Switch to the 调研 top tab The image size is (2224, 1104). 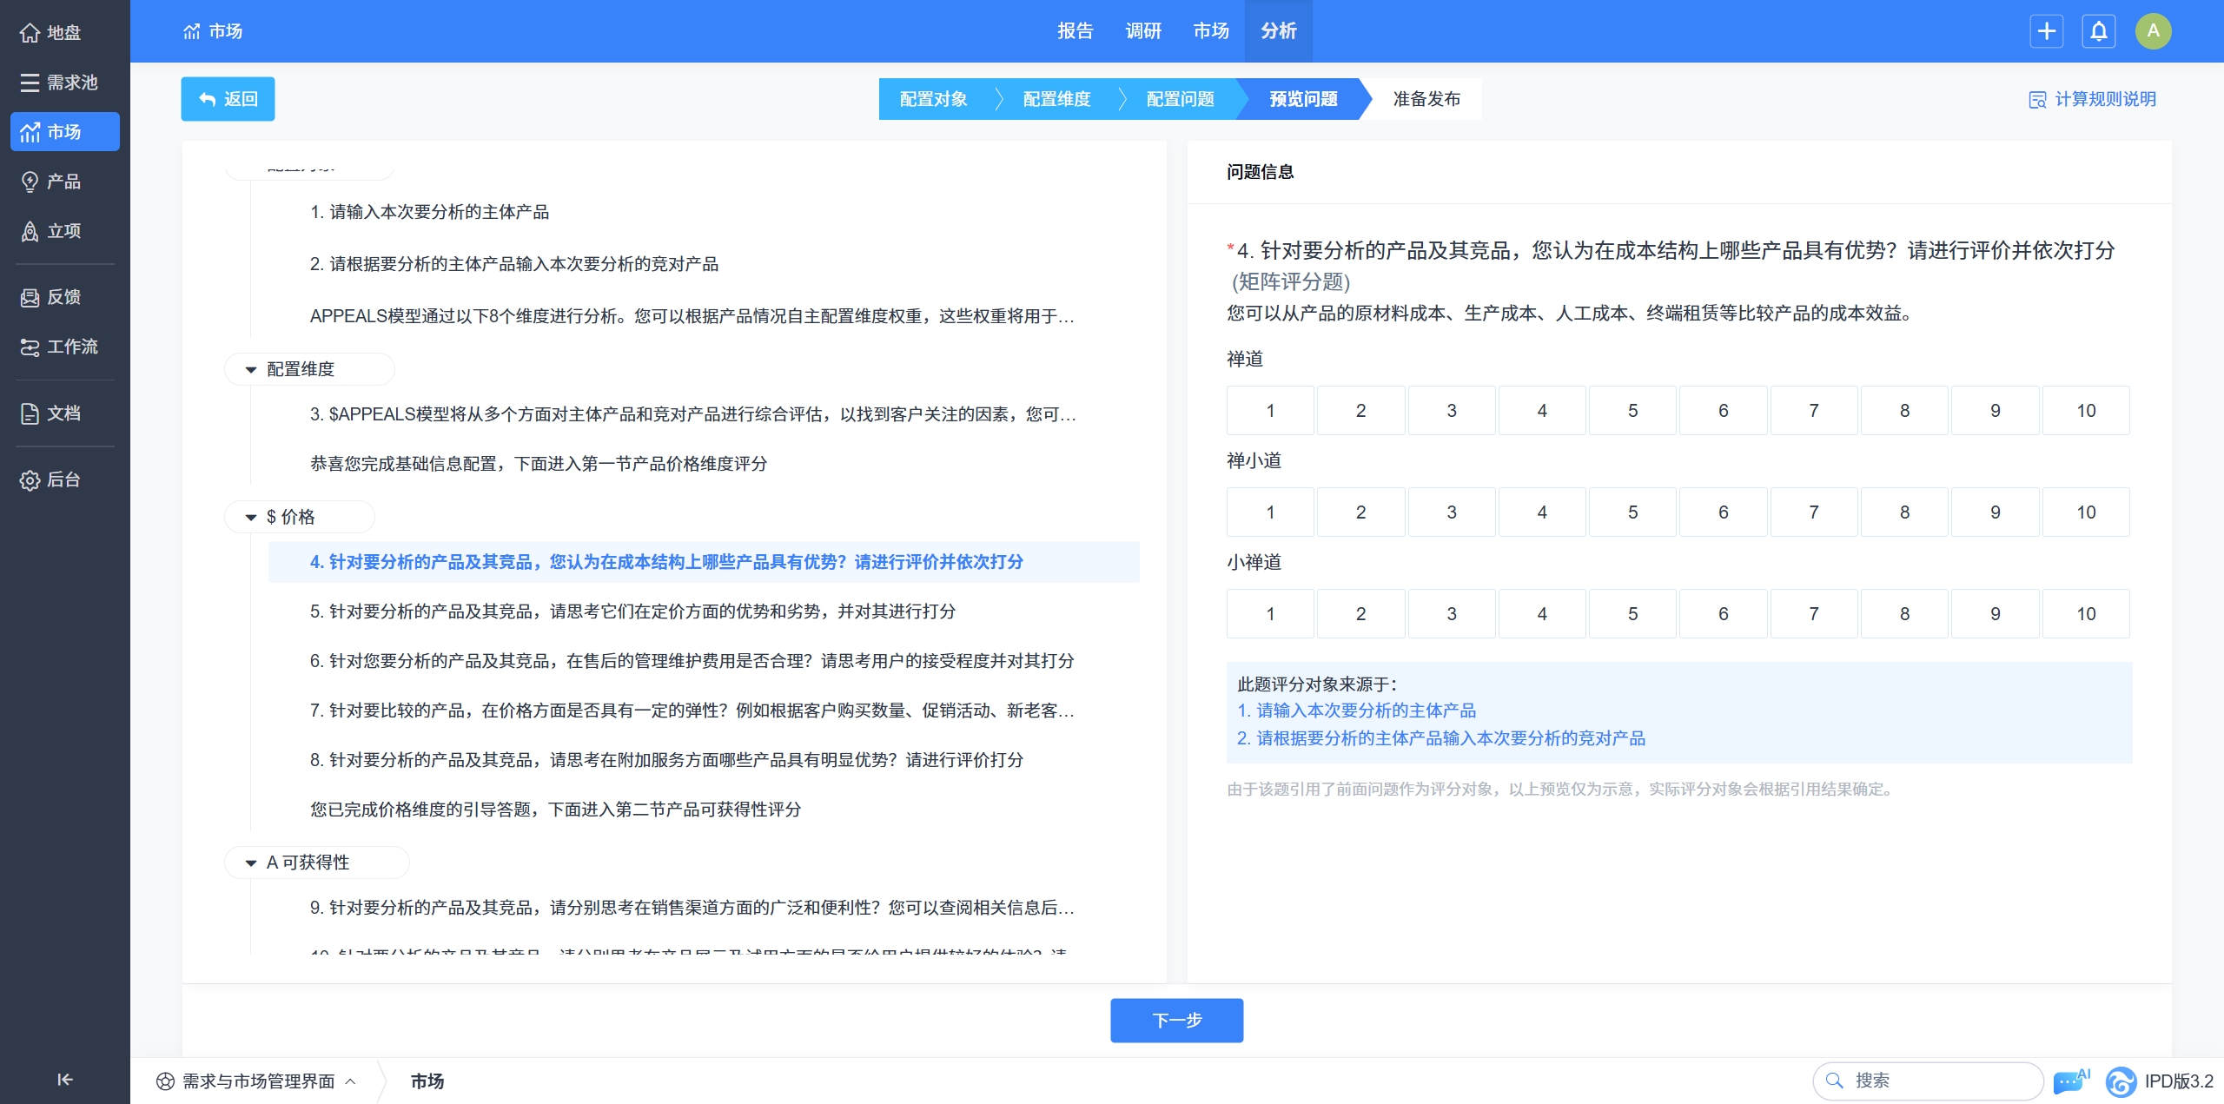[1142, 31]
